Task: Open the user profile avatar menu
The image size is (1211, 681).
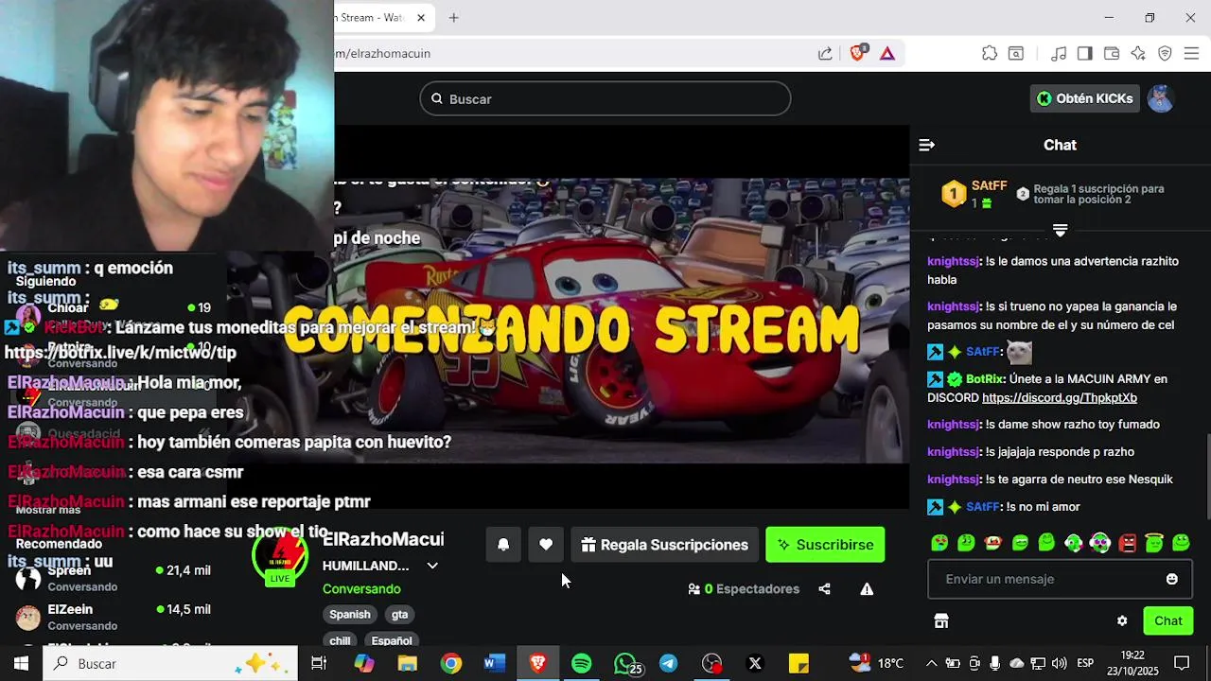Action: [1161, 98]
